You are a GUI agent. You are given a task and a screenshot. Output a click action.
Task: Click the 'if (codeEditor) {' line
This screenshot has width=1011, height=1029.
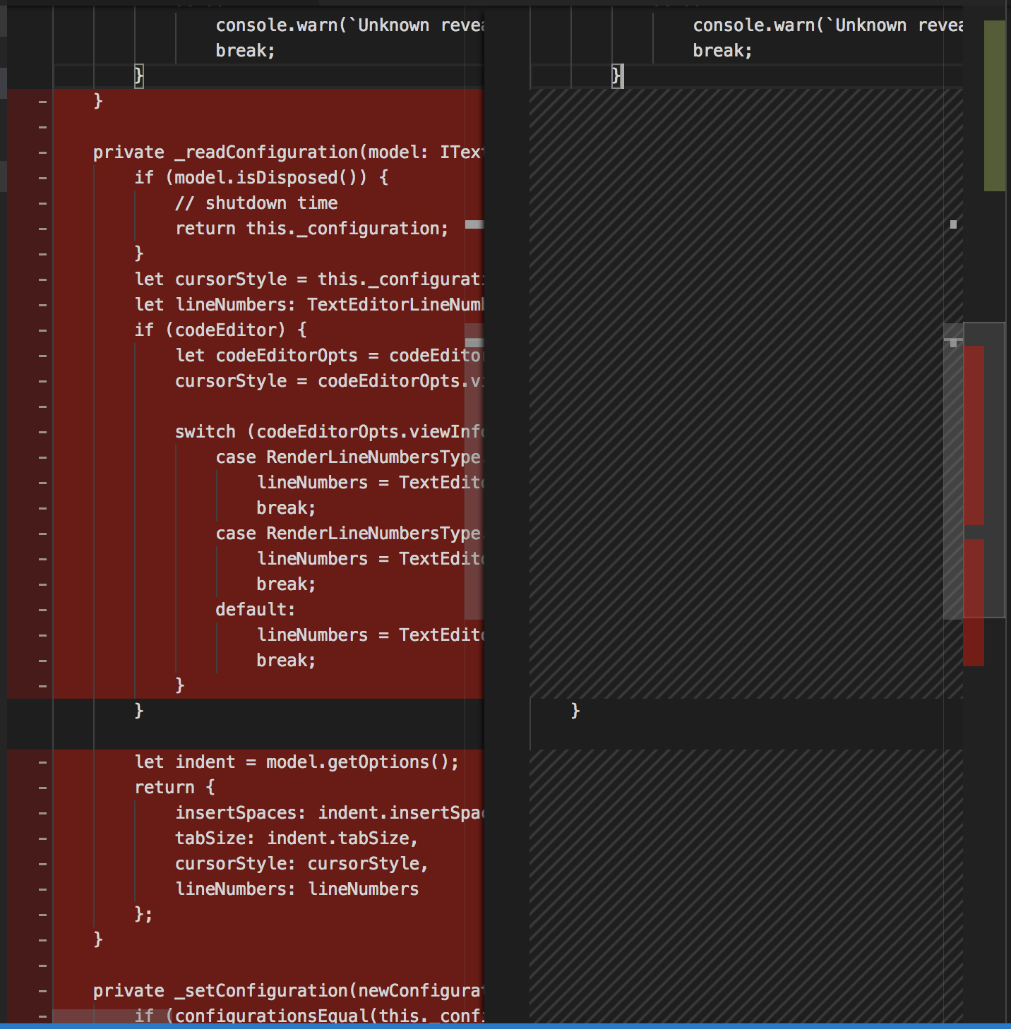pos(220,330)
